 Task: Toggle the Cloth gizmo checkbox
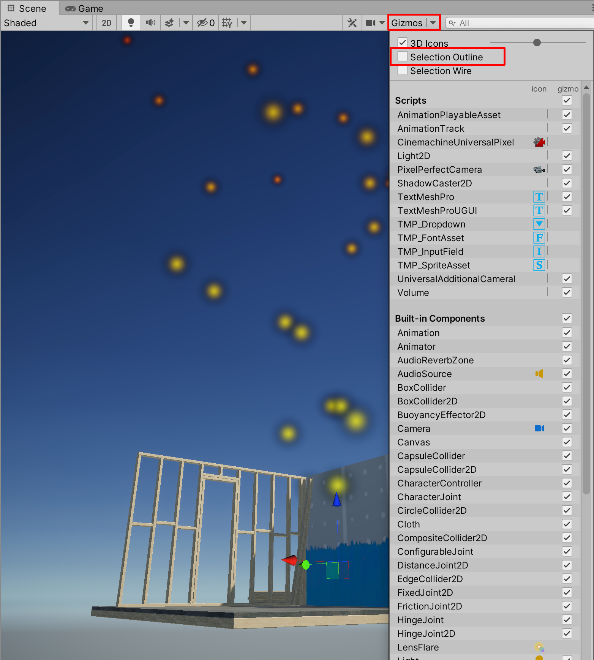pyautogui.click(x=567, y=524)
